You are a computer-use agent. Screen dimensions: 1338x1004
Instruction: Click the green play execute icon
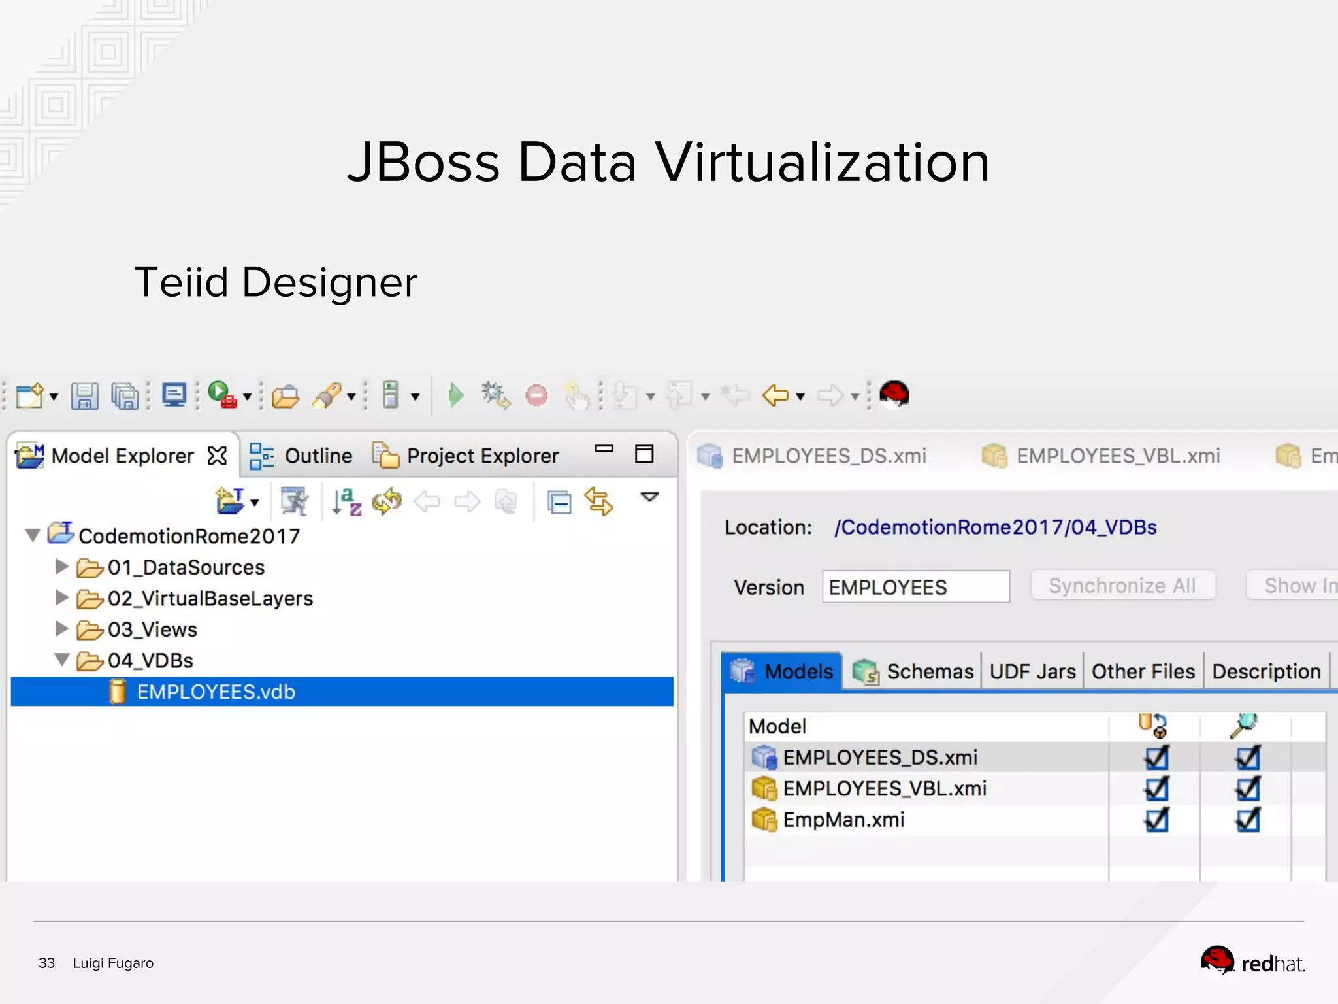(x=456, y=395)
